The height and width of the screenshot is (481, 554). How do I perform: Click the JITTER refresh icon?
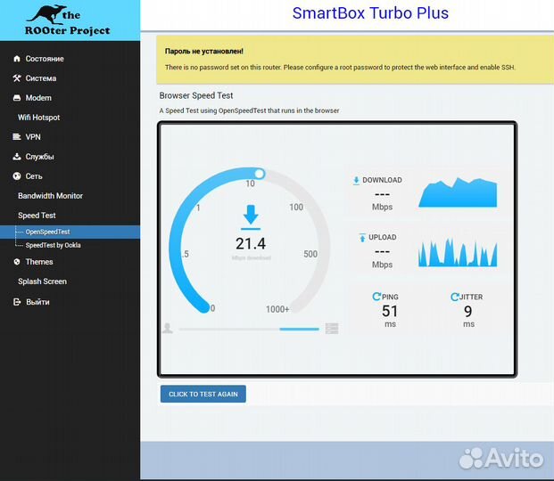tap(455, 297)
